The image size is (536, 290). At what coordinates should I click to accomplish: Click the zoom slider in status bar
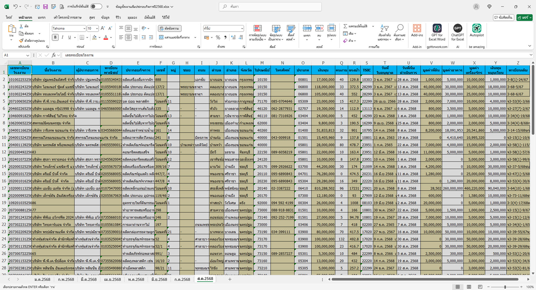point(505,287)
